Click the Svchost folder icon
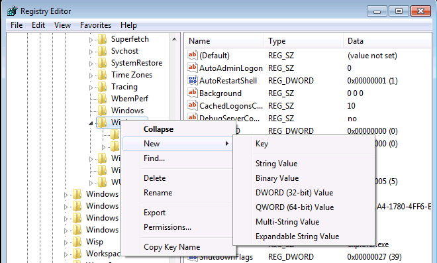437x263 pixels. (x=102, y=51)
